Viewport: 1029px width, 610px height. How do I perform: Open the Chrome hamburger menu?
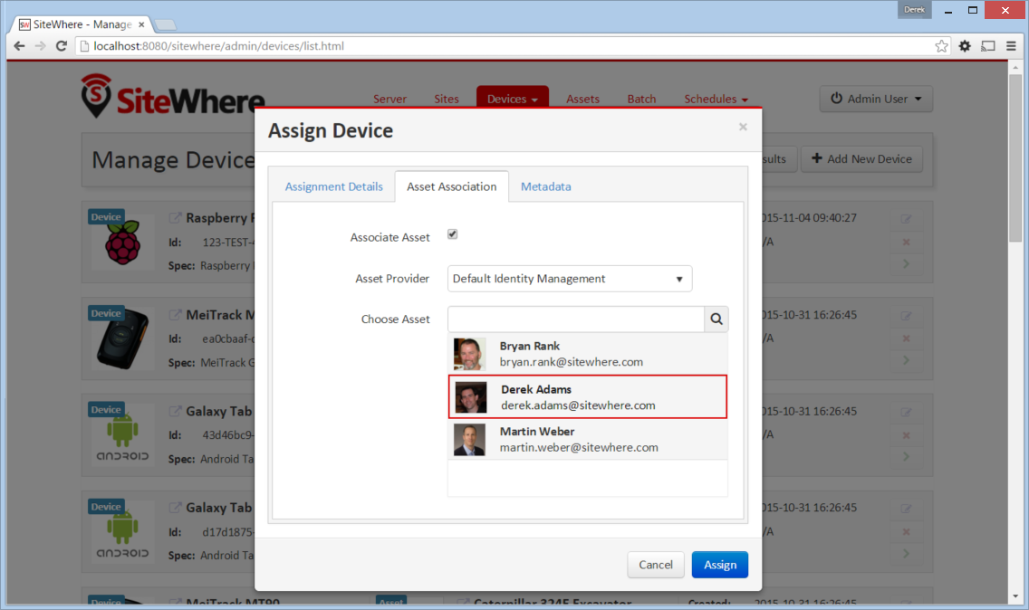pos(1011,46)
